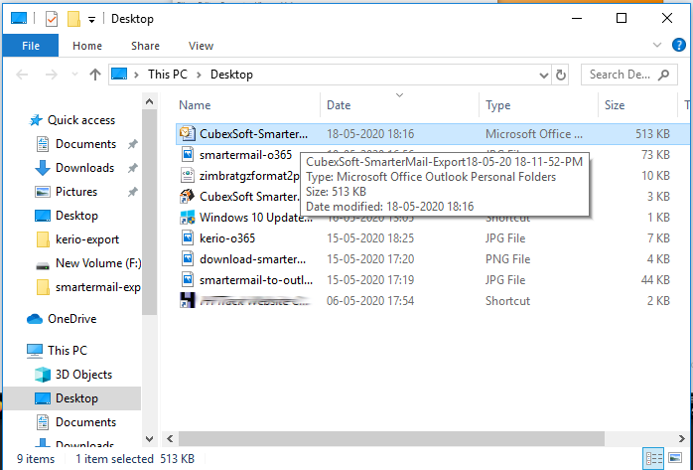Click Desktop in the address breadcrumb

point(231,75)
